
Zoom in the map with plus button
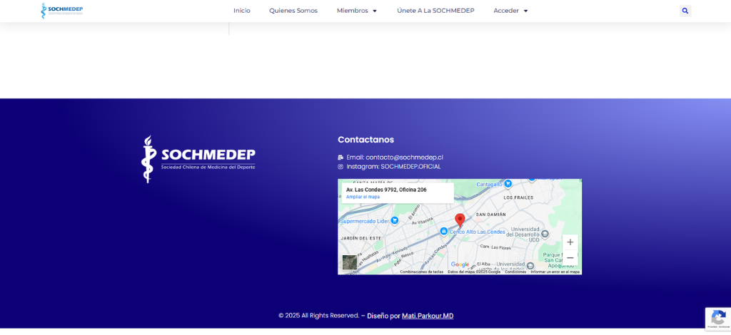570,242
